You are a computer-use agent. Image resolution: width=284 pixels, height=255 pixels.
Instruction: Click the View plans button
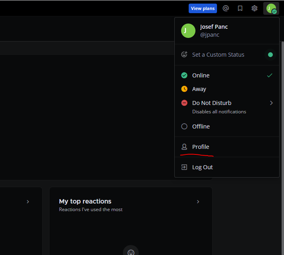203,8
